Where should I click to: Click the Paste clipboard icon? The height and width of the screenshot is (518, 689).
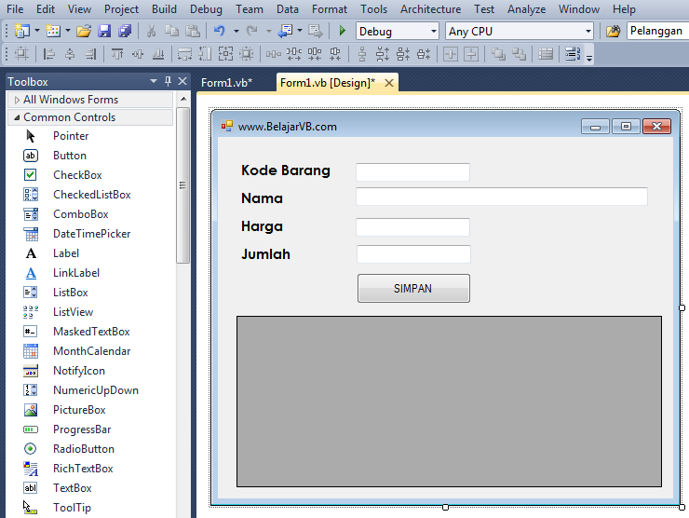click(193, 31)
